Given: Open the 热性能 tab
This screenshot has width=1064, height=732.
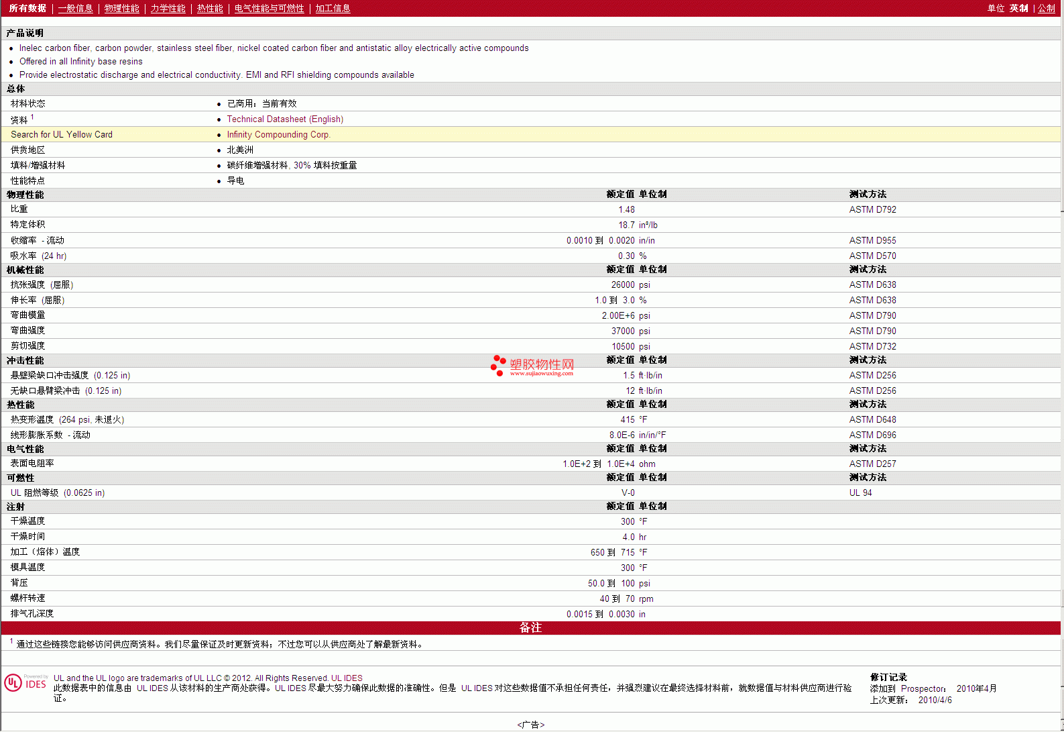Looking at the screenshot, I should click(x=210, y=8).
